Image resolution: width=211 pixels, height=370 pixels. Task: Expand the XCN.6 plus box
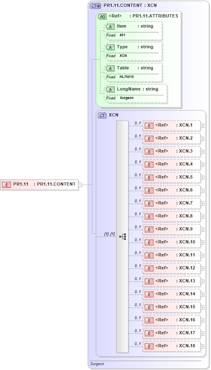pyautogui.click(x=202, y=191)
